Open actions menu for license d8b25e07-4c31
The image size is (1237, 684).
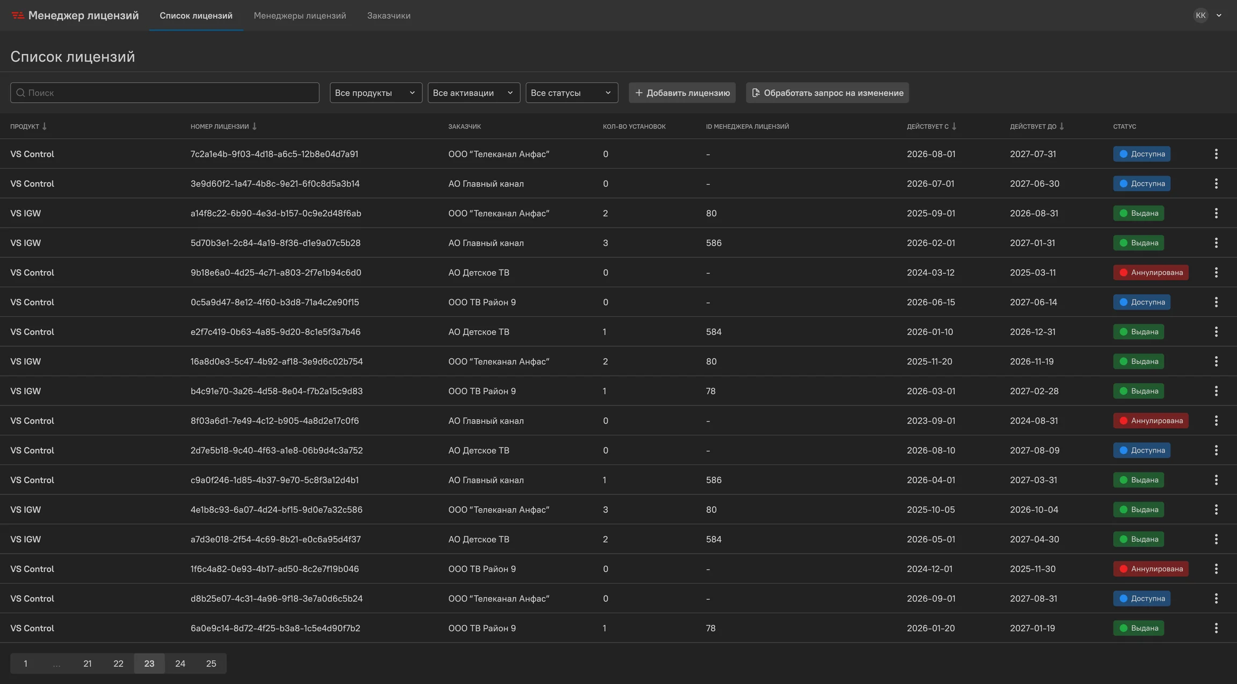point(1216,598)
